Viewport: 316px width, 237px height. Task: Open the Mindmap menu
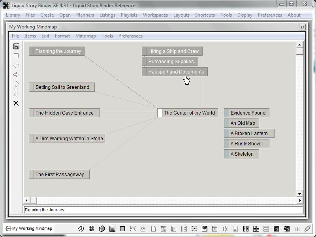85,36
